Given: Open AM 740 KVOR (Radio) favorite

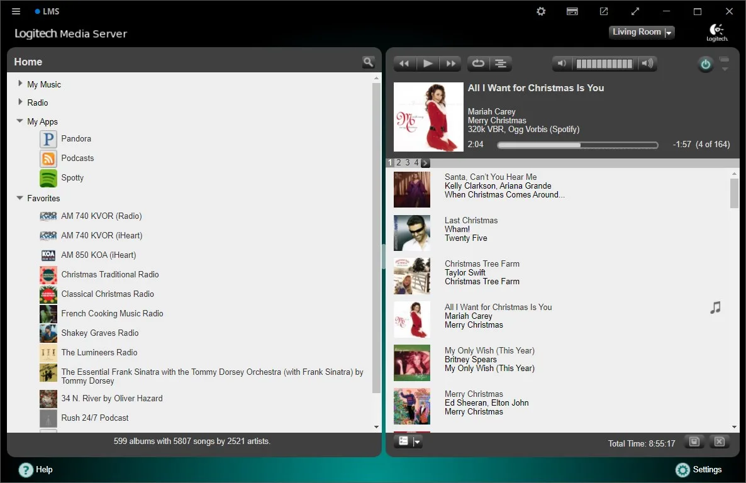Looking at the screenshot, I should point(101,216).
